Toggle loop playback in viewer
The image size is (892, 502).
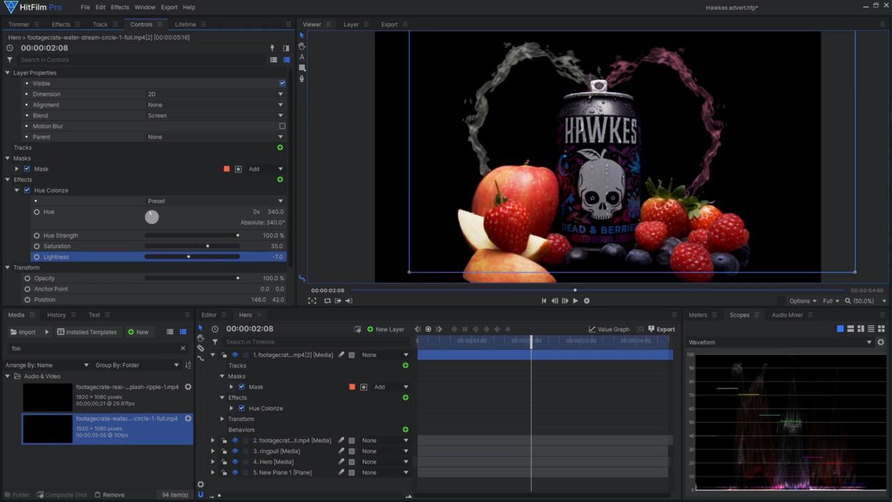coord(327,301)
